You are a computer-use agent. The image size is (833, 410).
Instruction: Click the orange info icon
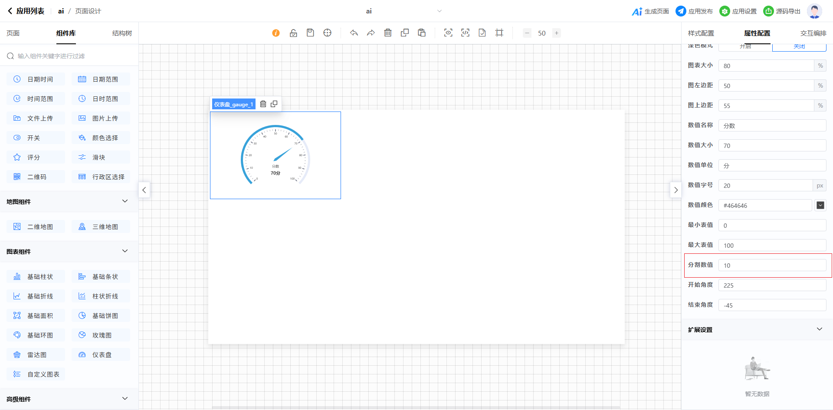(x=276, y=33)
